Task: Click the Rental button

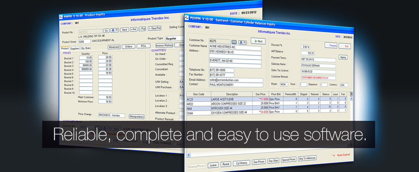Action: (x=227, y=164)
